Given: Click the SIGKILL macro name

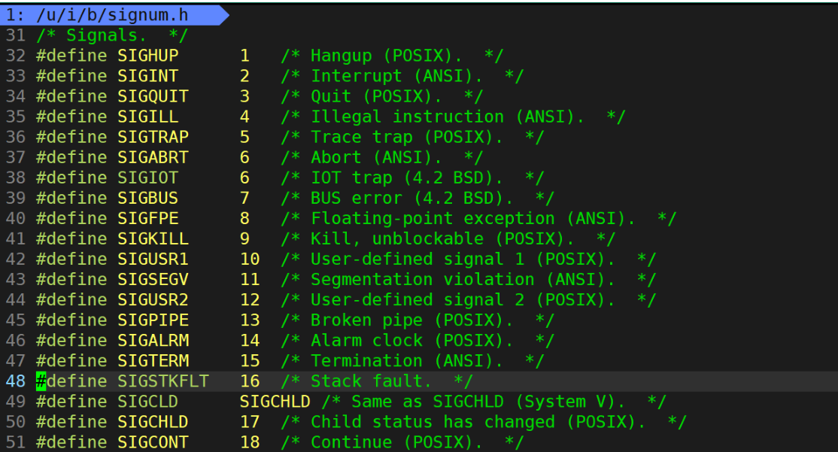Looking at the screenshot, I should tap(153, 239).
